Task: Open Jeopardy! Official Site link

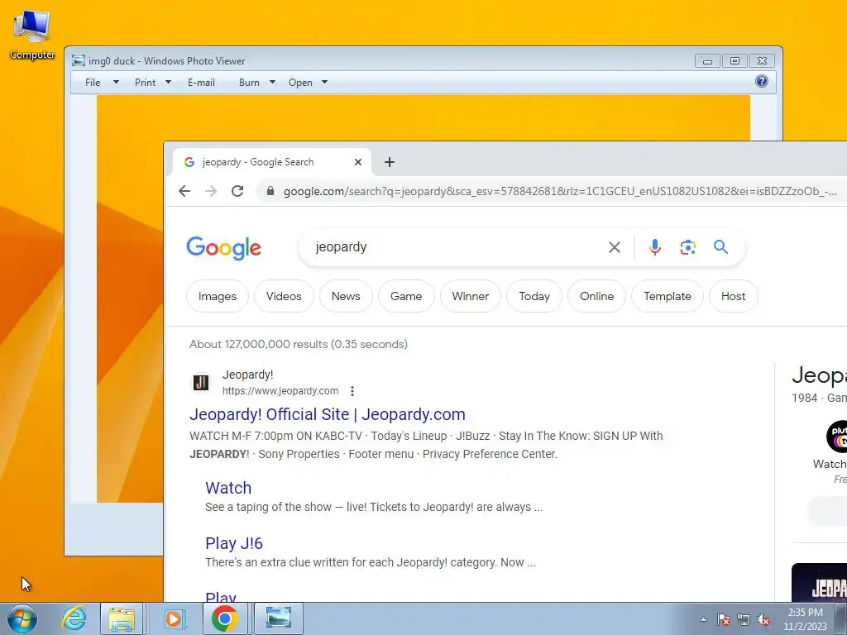Action: click(x=328, y=414)
